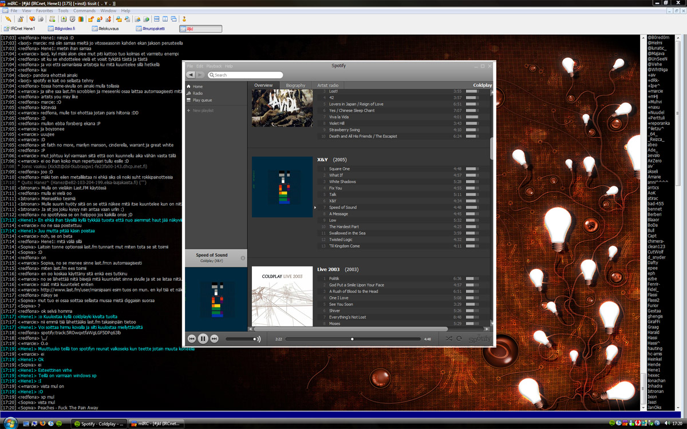Open the mIRC options toolbar icon
Image resolution: width=687 pixels, height=429 pixels.
pyautogui.click(x=20, y=19)
